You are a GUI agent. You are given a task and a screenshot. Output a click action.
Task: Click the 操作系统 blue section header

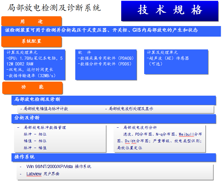(x=25, y=157)
